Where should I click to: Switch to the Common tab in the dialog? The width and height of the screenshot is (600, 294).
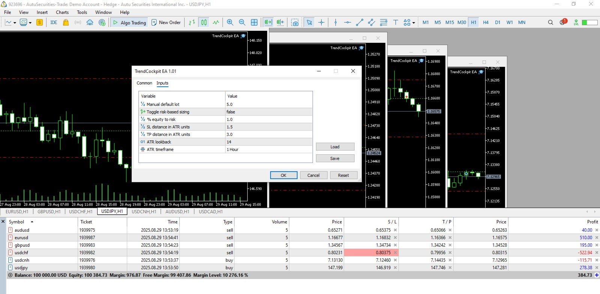[144, 83]
